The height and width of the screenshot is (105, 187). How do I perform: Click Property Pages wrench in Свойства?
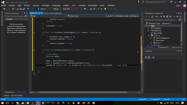(153, 57)
